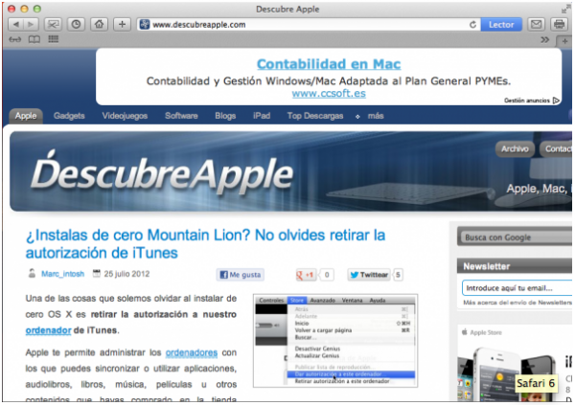Open the Mountain Lion iTunes article title

click(205, 244)
